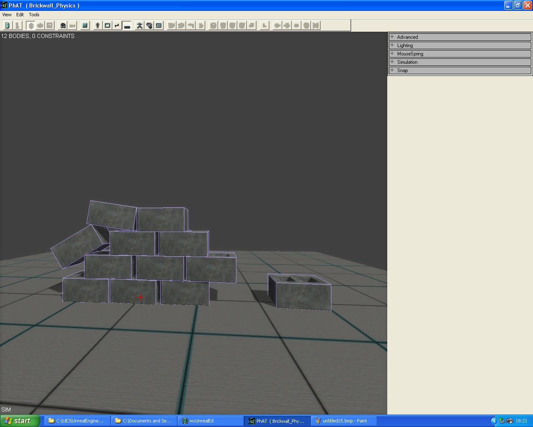
Task: Click the constraint rendering mode icon
Action: click(117, 25)
